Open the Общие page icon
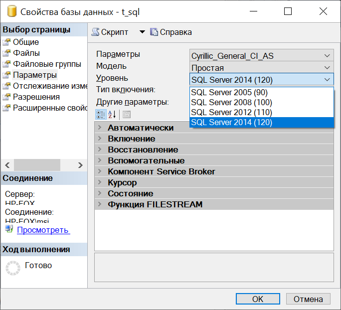Screen dimensions: 341x310 click(6, 42)
